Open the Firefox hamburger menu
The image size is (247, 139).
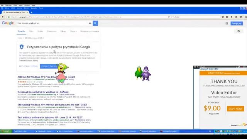(246, 17)
